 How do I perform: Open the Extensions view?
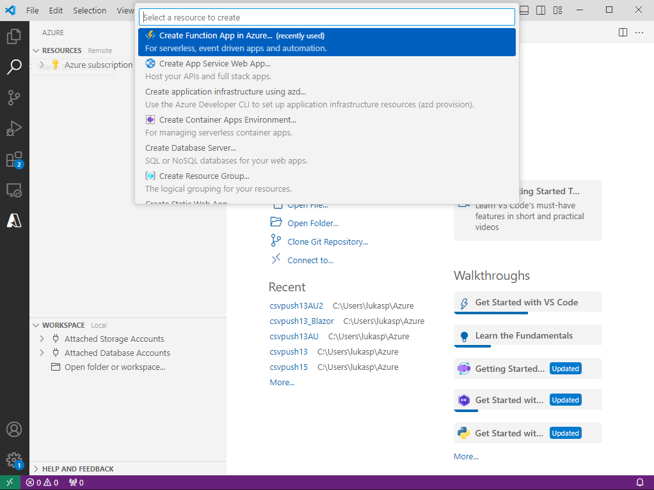[14, 159]
